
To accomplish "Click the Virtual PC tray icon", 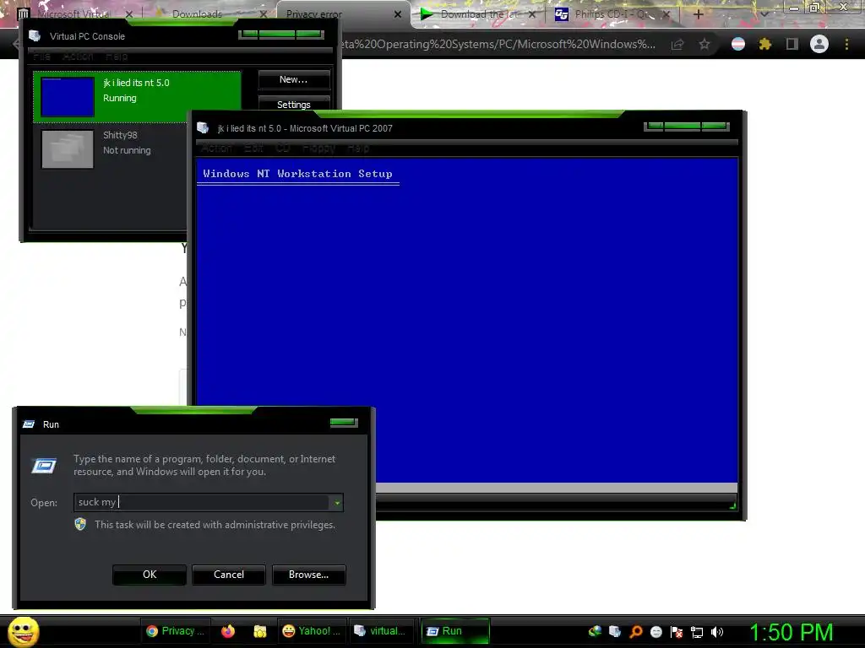I will click(615, 631).
